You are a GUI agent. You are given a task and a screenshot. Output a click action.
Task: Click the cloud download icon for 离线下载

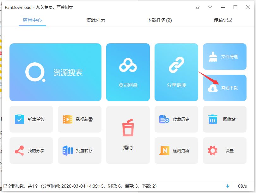(x=213, y=88)
